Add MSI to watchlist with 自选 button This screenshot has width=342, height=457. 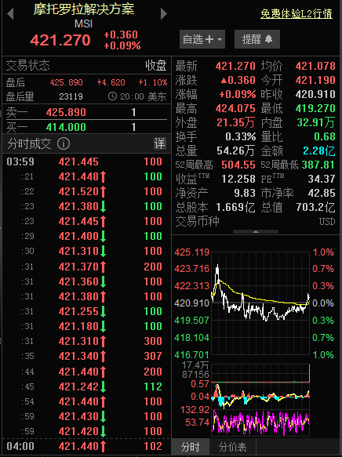(202, 39)
